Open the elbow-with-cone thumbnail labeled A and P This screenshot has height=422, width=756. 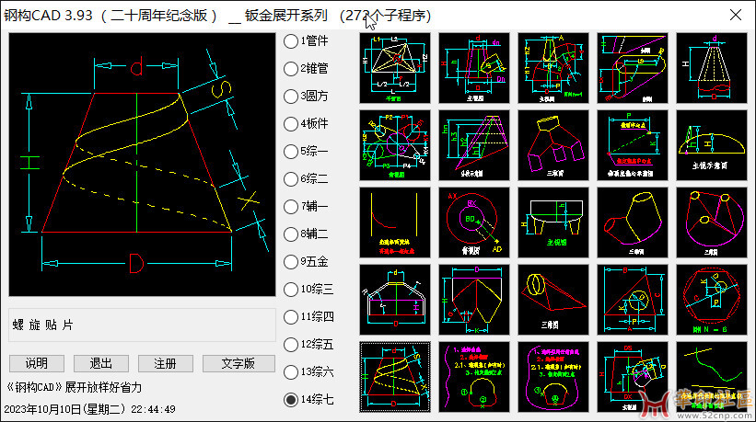(x=553, y=68)
